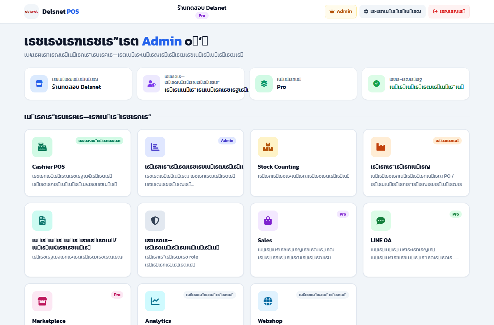Click the green layers package icon
Image resolution: width=494 pixels, height=325 pixels.
click(264, 84)
